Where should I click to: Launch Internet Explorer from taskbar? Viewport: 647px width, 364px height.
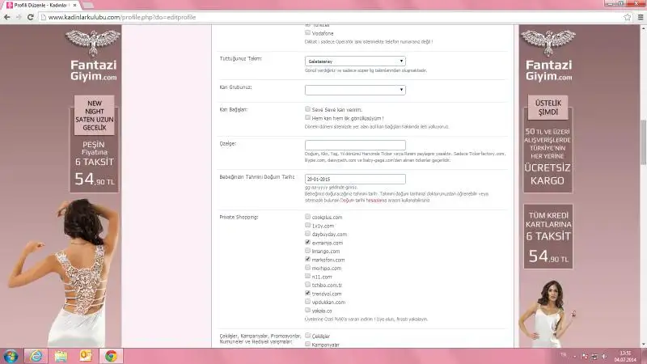(x=36, y=356)
